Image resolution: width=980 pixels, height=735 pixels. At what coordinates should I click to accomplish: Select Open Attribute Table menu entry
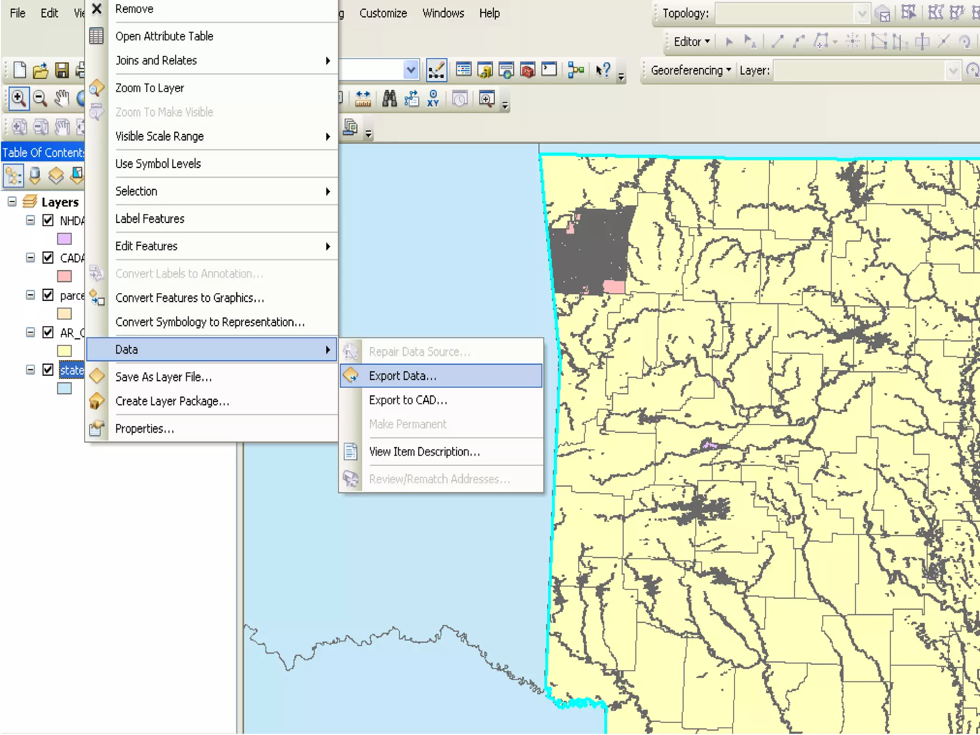pyautogui.click(x=164, y=36)
